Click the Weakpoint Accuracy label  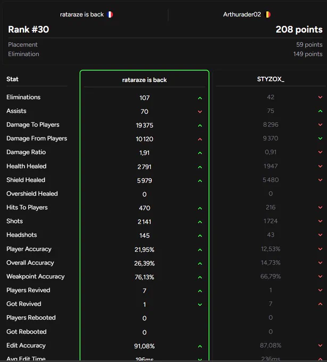[35, 276]
